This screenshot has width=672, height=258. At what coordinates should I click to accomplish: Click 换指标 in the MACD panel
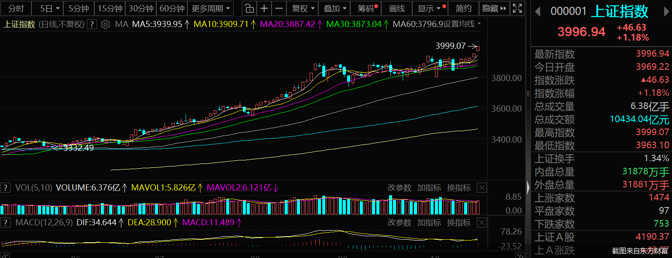pyautogui.click(x=459, y=223)
